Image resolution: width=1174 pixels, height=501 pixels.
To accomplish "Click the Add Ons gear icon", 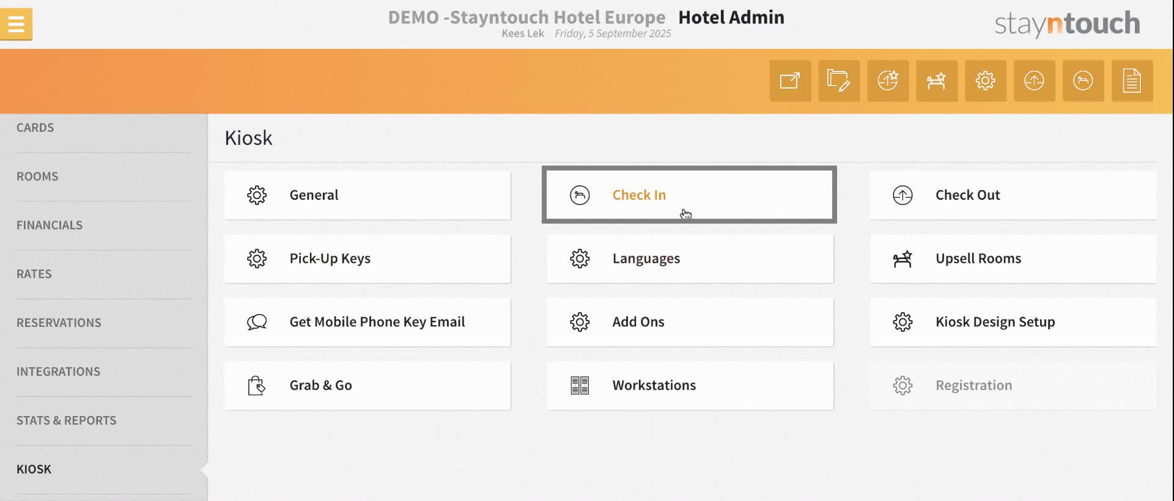I will click(x=580, y=322).
